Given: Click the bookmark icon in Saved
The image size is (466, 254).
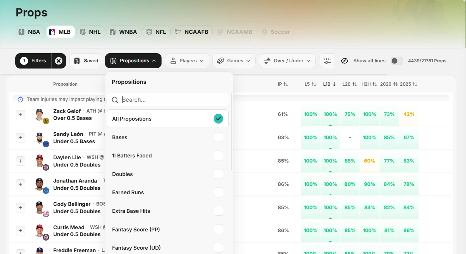Looking at the screenshot, I should click(77, 61).
